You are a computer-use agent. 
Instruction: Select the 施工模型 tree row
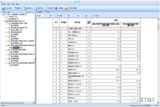pos(16,30)
